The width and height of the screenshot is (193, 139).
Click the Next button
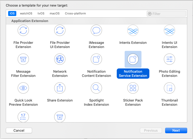coord(176,130)
